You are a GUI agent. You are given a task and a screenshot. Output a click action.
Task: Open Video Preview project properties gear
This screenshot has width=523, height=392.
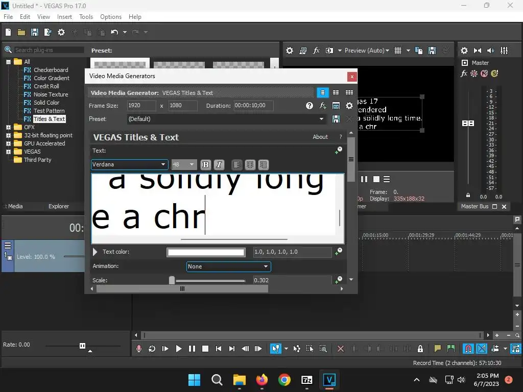(290, 51)
